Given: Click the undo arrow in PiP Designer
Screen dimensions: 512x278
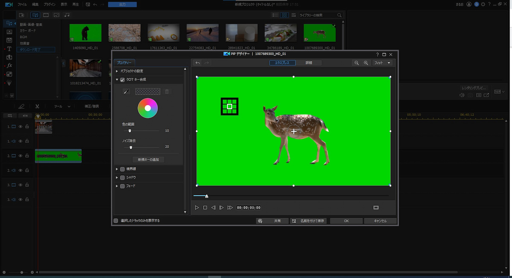Looking at the screenshot, I should click(x=198, y=63).
